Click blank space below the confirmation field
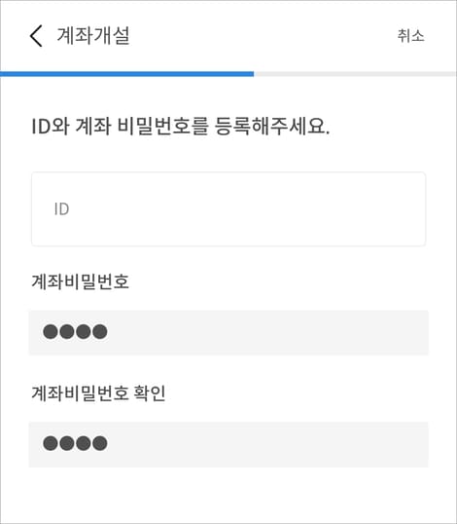Screen dimensions: 457x524 (228, 495)
